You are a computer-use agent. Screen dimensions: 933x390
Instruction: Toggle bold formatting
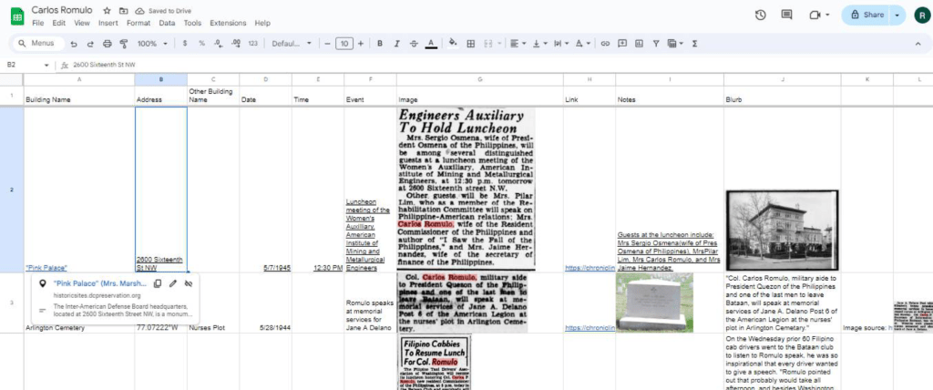coord(379,44)
